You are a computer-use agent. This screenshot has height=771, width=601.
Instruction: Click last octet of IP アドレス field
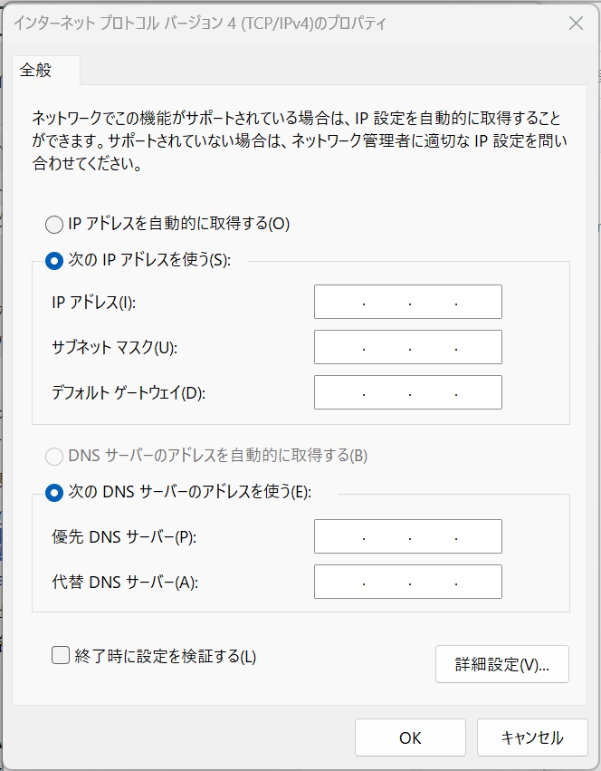[478, 302]
